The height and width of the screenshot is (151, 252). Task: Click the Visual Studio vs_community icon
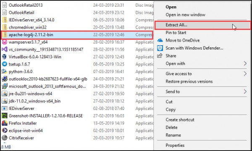coord(5,49)
